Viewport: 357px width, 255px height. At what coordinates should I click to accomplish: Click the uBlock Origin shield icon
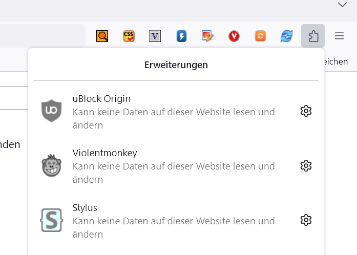[51, 111]
